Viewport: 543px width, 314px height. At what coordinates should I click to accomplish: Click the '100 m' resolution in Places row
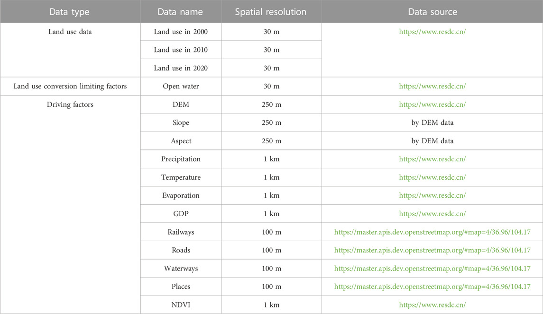[x=271, y=287]
